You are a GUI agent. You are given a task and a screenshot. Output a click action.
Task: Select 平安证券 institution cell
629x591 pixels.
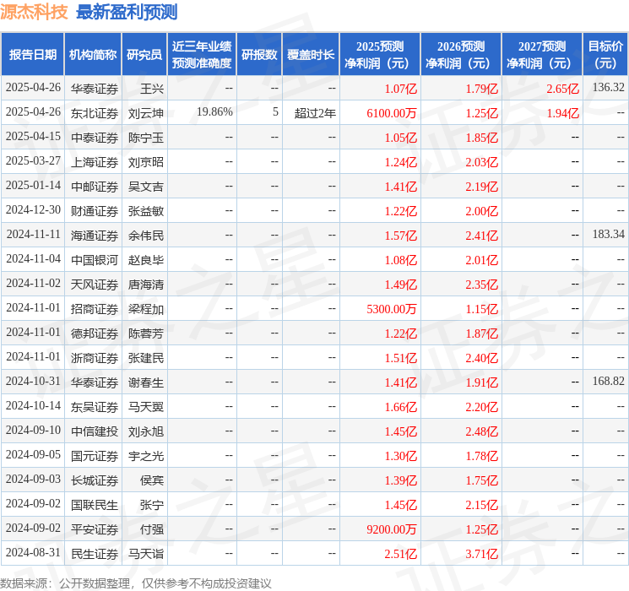pos(95,529)
